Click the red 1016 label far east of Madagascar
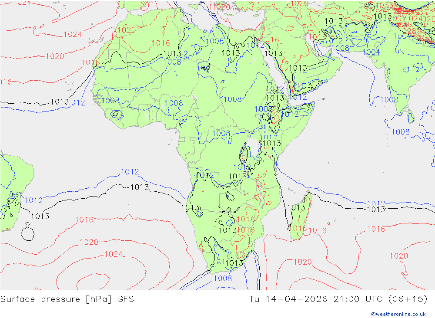This screenshot has height=318, width=435. 376,229
